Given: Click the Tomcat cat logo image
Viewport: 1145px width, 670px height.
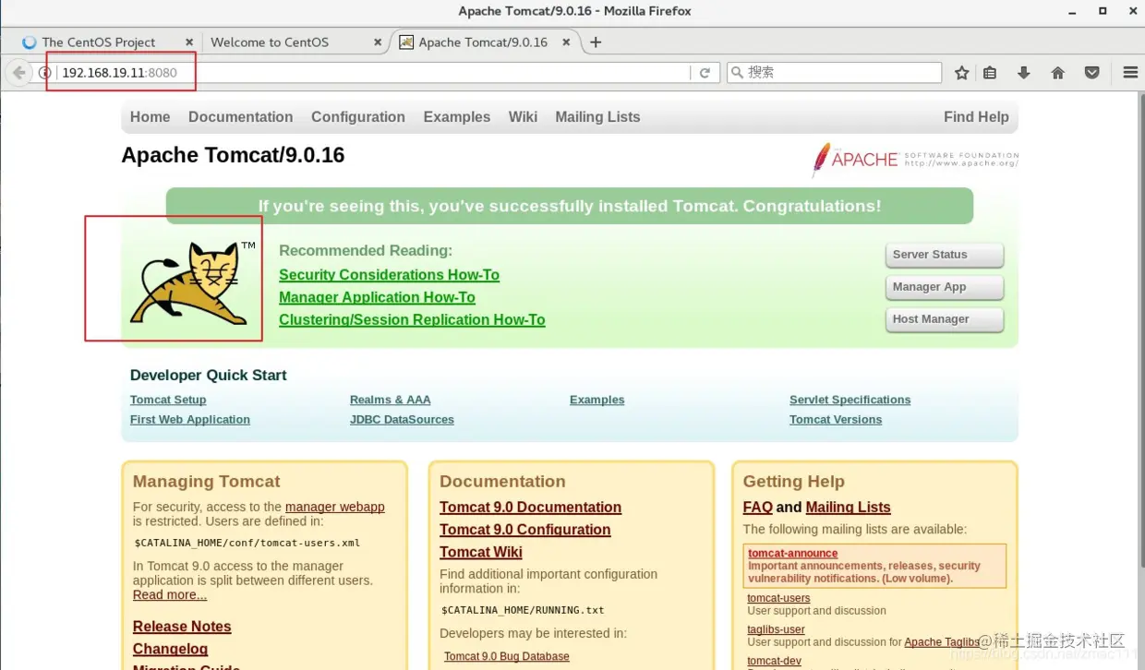Looking at the screenshot, I should coord(193,283).
